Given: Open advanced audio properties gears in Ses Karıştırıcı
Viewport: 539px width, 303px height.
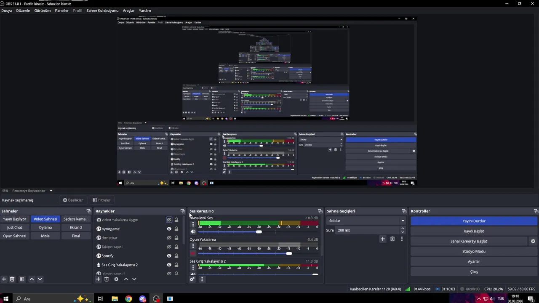Looking at the screenshot, I should [192, 279].
